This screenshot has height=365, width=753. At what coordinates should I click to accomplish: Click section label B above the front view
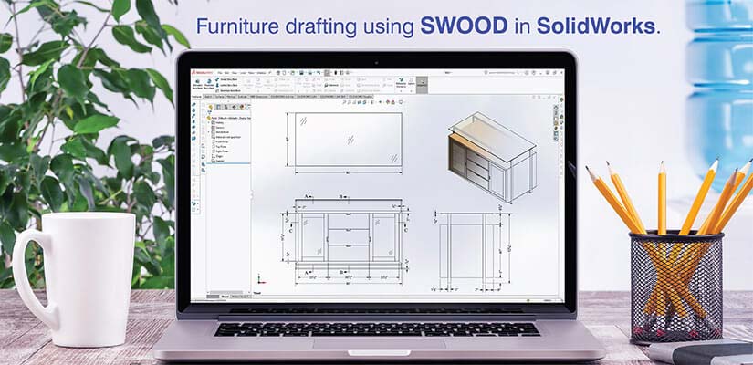click(x=340, y=196)
